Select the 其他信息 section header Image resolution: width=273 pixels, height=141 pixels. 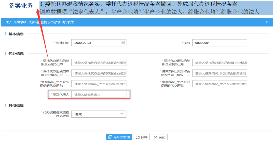[16, 105]
